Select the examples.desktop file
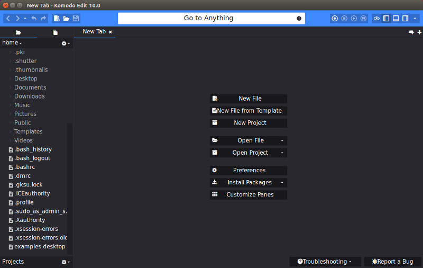The width and height of the screenshot is (423, 268). 40,246
